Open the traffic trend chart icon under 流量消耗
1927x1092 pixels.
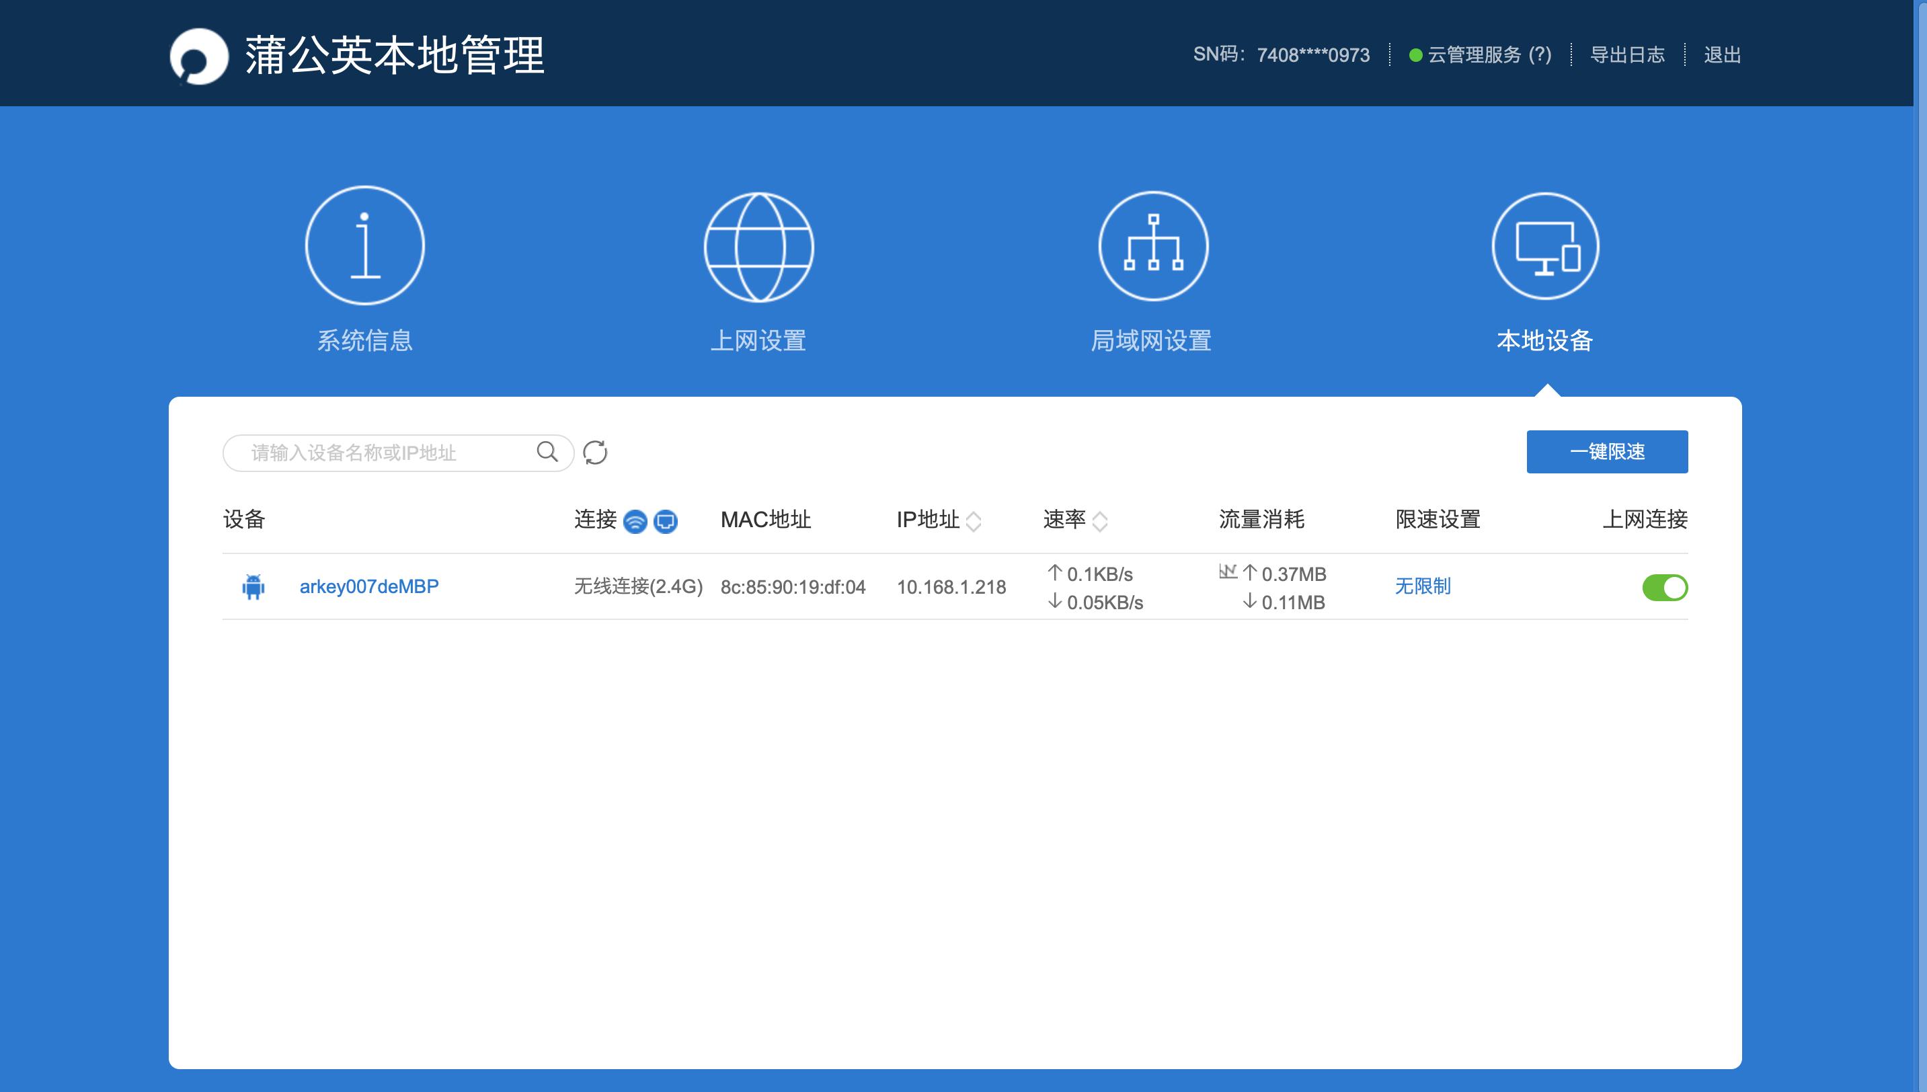click(x=1228, y=570)
